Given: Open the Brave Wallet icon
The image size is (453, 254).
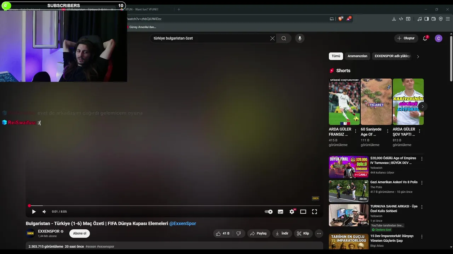Looking at the screenshot, I should (434, 19).
